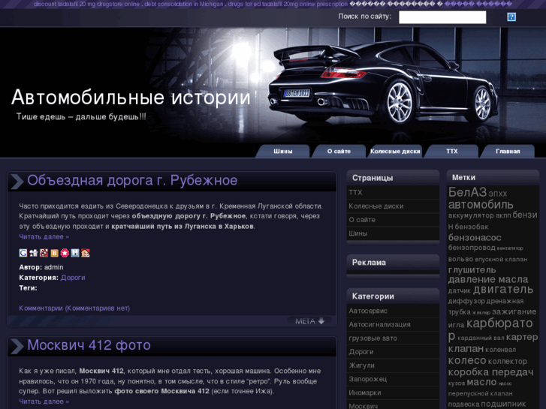This screenshot has height=409, width=546.
Task: Click the масло tag
Action: pos(481,383)
